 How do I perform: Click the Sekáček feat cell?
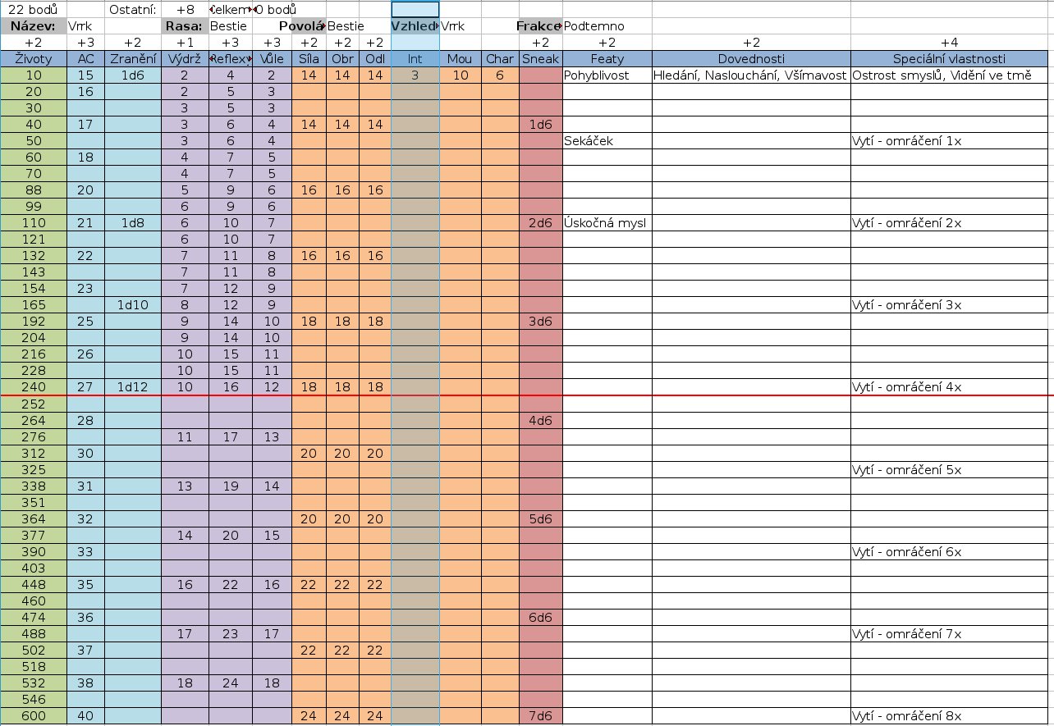[x=607, y=141]
